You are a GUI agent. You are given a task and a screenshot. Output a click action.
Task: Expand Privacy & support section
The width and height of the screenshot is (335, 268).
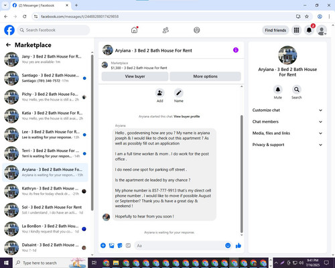(287, 145)
